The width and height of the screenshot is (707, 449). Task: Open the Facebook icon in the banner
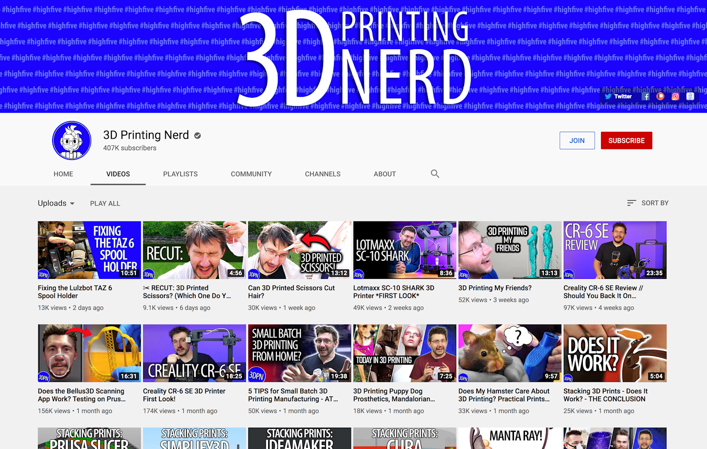click(x=646, y=96)
